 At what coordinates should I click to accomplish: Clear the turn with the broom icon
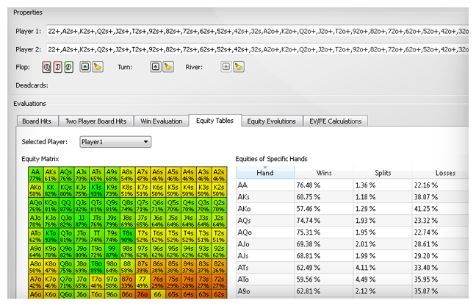tap(168, 66)
